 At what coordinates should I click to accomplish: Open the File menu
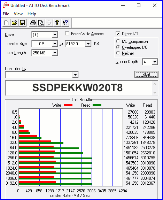pyautogui.click(x=6, y=14)
